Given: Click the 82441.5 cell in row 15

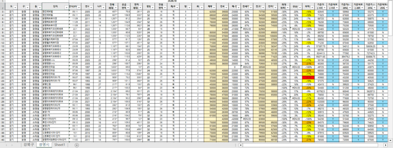Looking at the screenshot, I should pos(321,53).
